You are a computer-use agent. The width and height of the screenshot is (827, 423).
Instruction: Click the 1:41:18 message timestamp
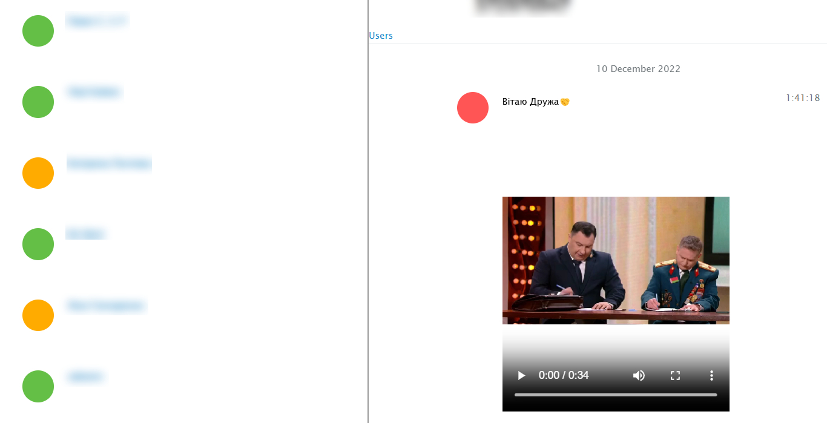click(x=802, y=98)
